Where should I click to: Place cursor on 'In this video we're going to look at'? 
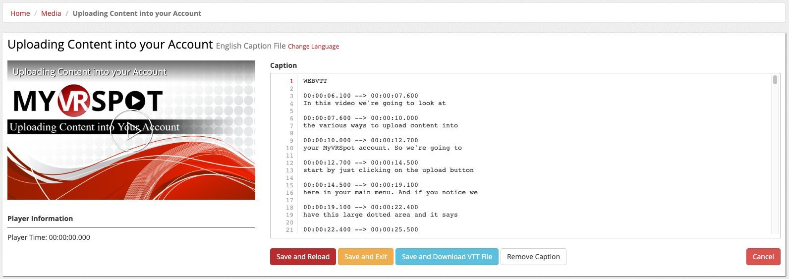[375, 103]
